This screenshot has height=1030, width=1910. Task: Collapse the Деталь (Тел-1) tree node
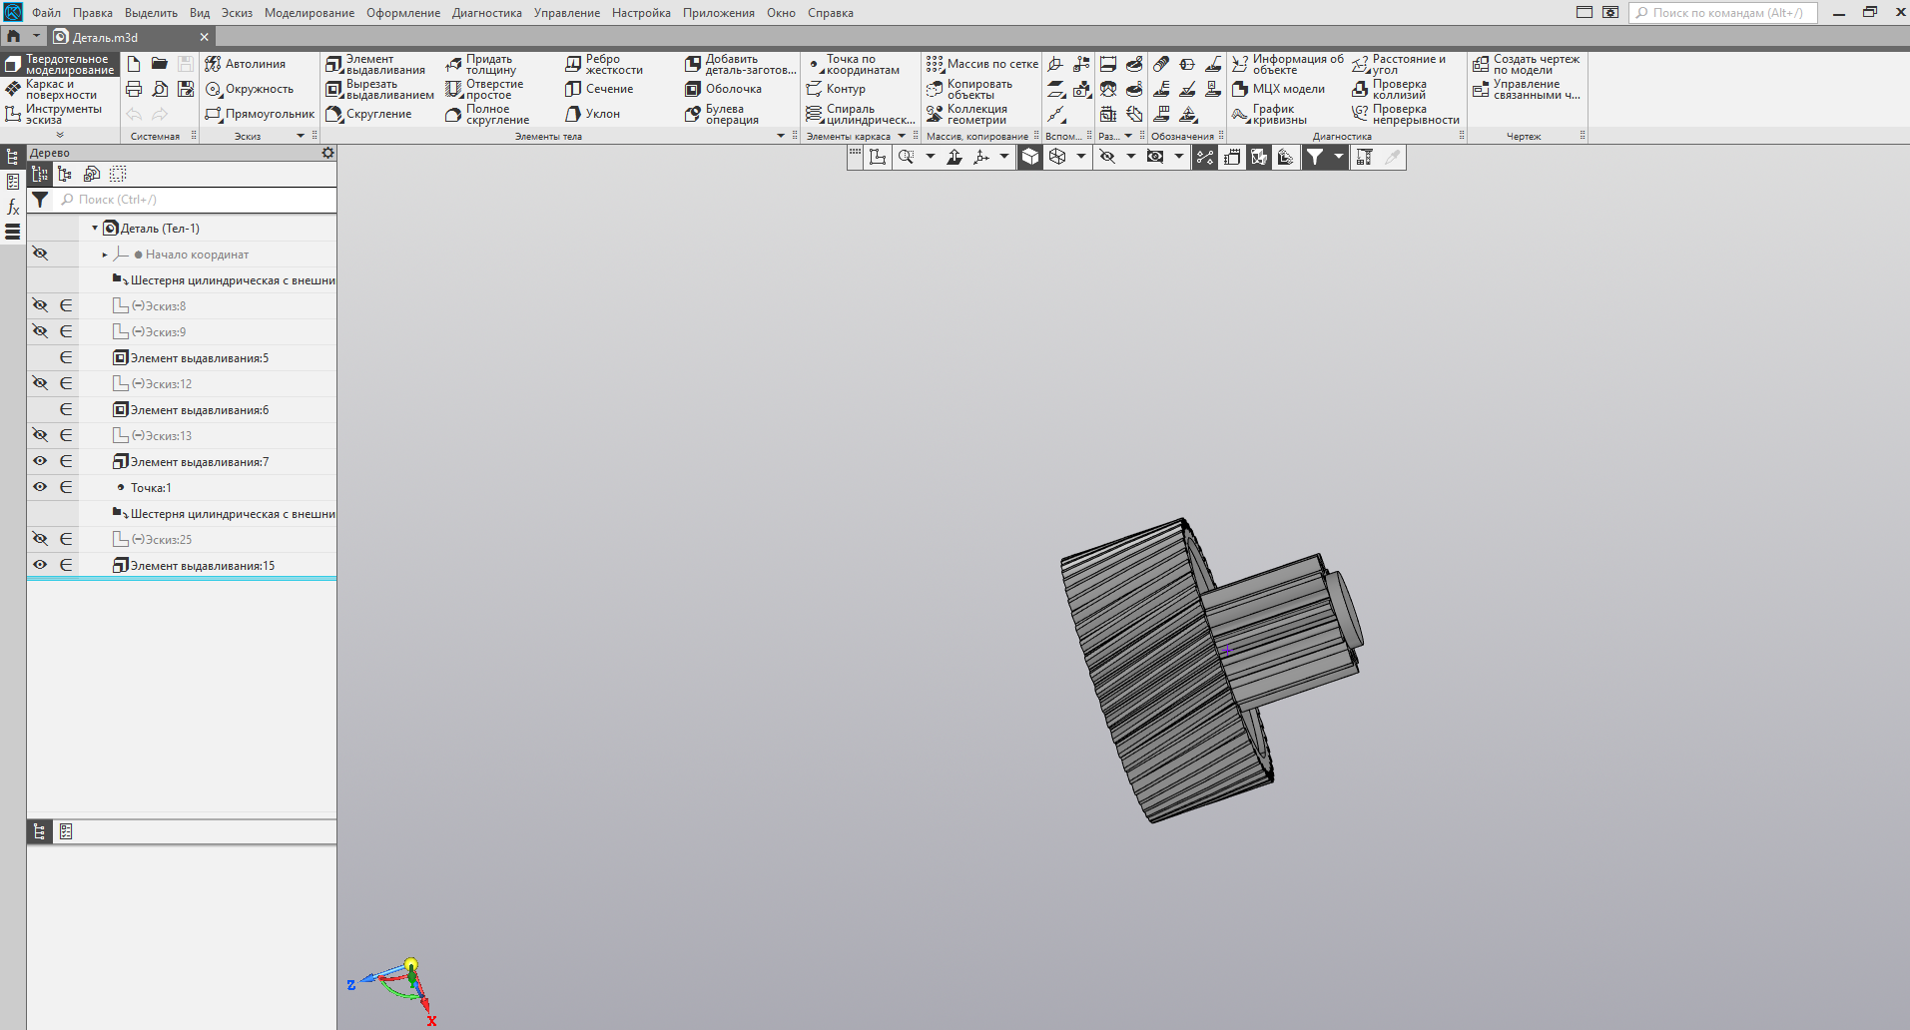pyautogui.click(x=95, y=229)
